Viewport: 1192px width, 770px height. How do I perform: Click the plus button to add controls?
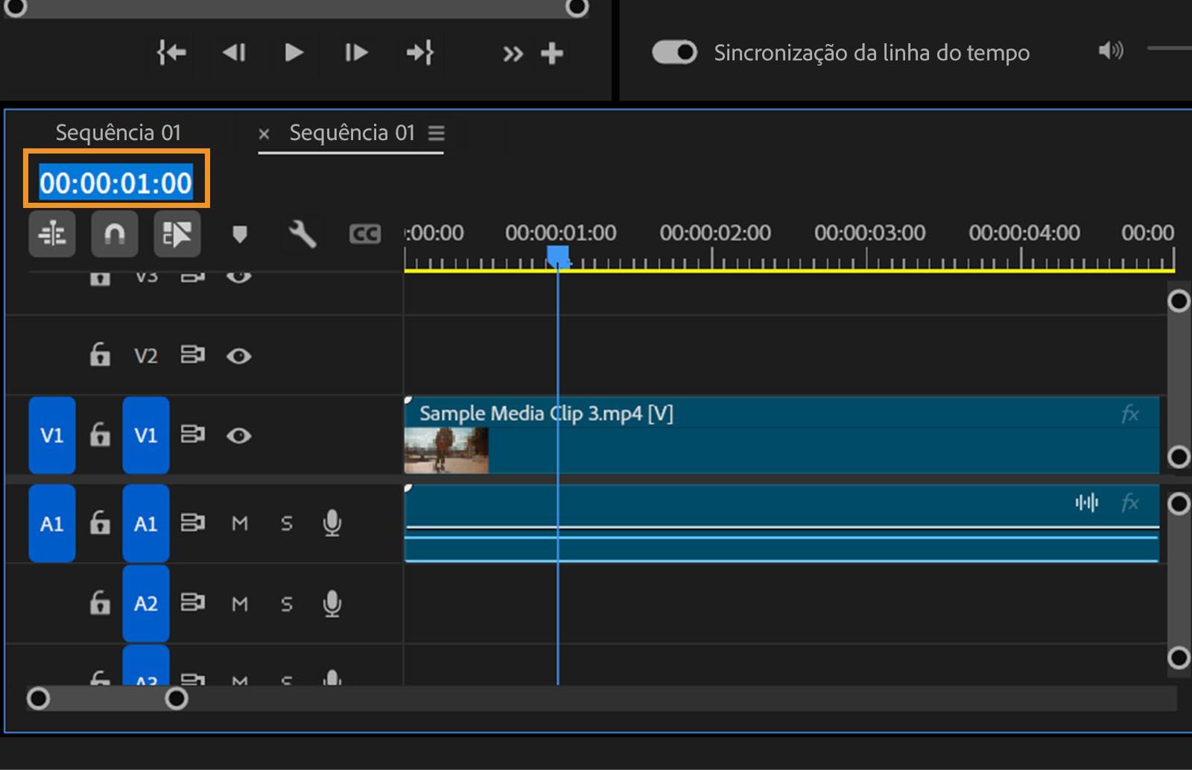[x=552, y=53]
